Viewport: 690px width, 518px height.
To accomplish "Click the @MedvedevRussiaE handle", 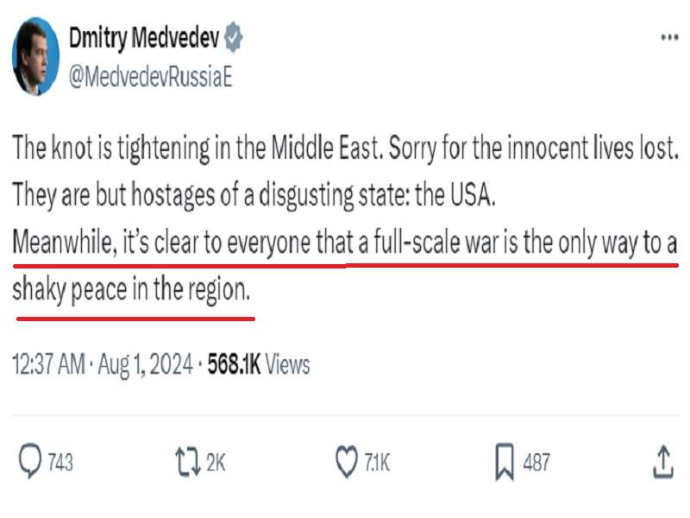I will 149,77.
